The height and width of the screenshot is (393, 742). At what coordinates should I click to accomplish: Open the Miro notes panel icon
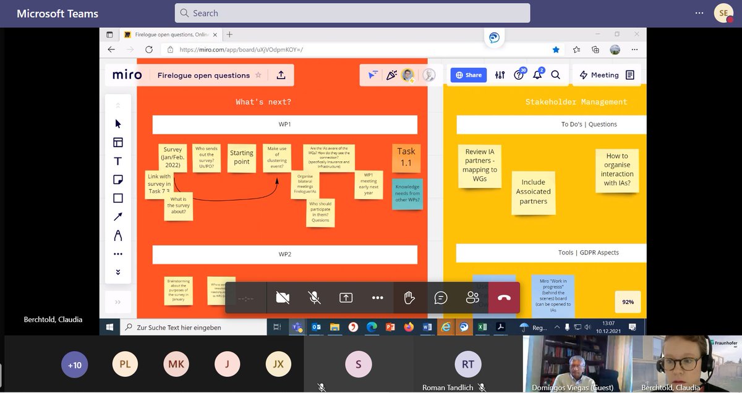(630, 75)
